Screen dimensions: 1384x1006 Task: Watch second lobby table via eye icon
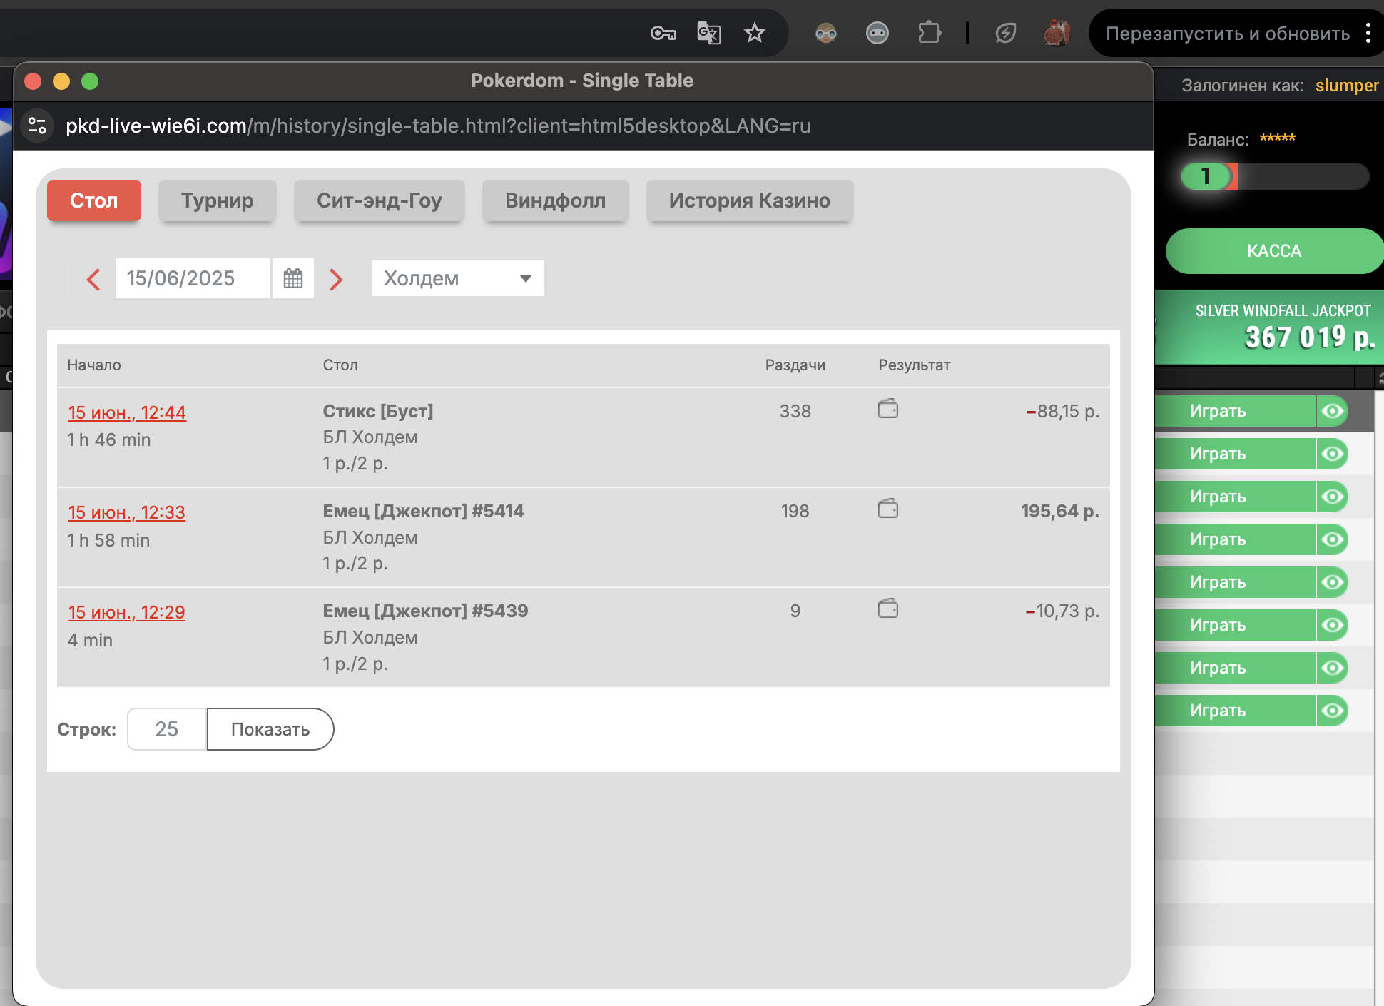click(x=1332, y=454)
